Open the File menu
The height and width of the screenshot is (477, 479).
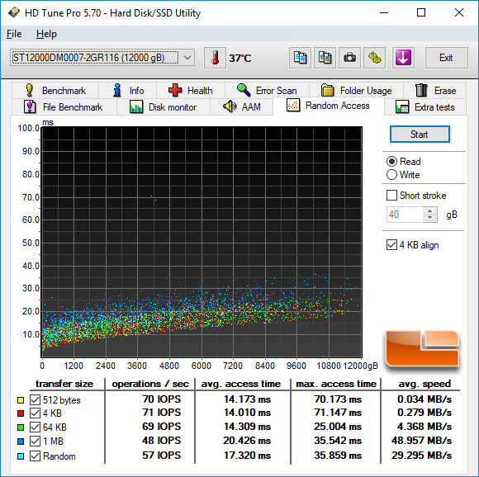pyautogui.click(x=14, y=34)
